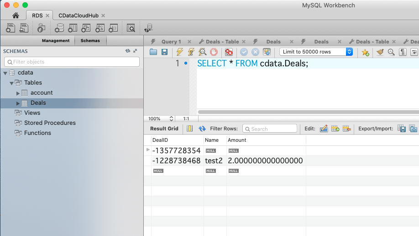Viewport: 419px width, 236px height.
Task: Refresh the result grid data
Action: click(202, 129)
